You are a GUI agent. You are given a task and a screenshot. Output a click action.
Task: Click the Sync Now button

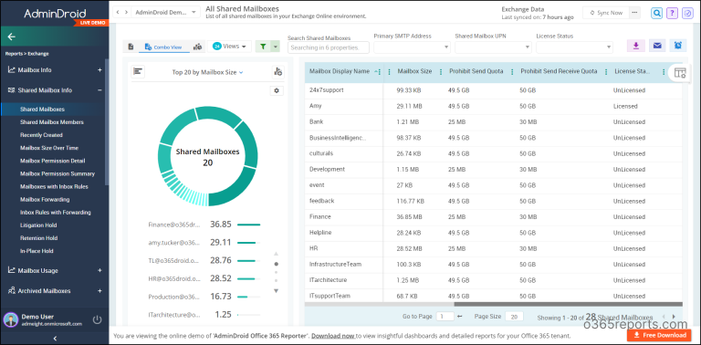pos(606,13)
